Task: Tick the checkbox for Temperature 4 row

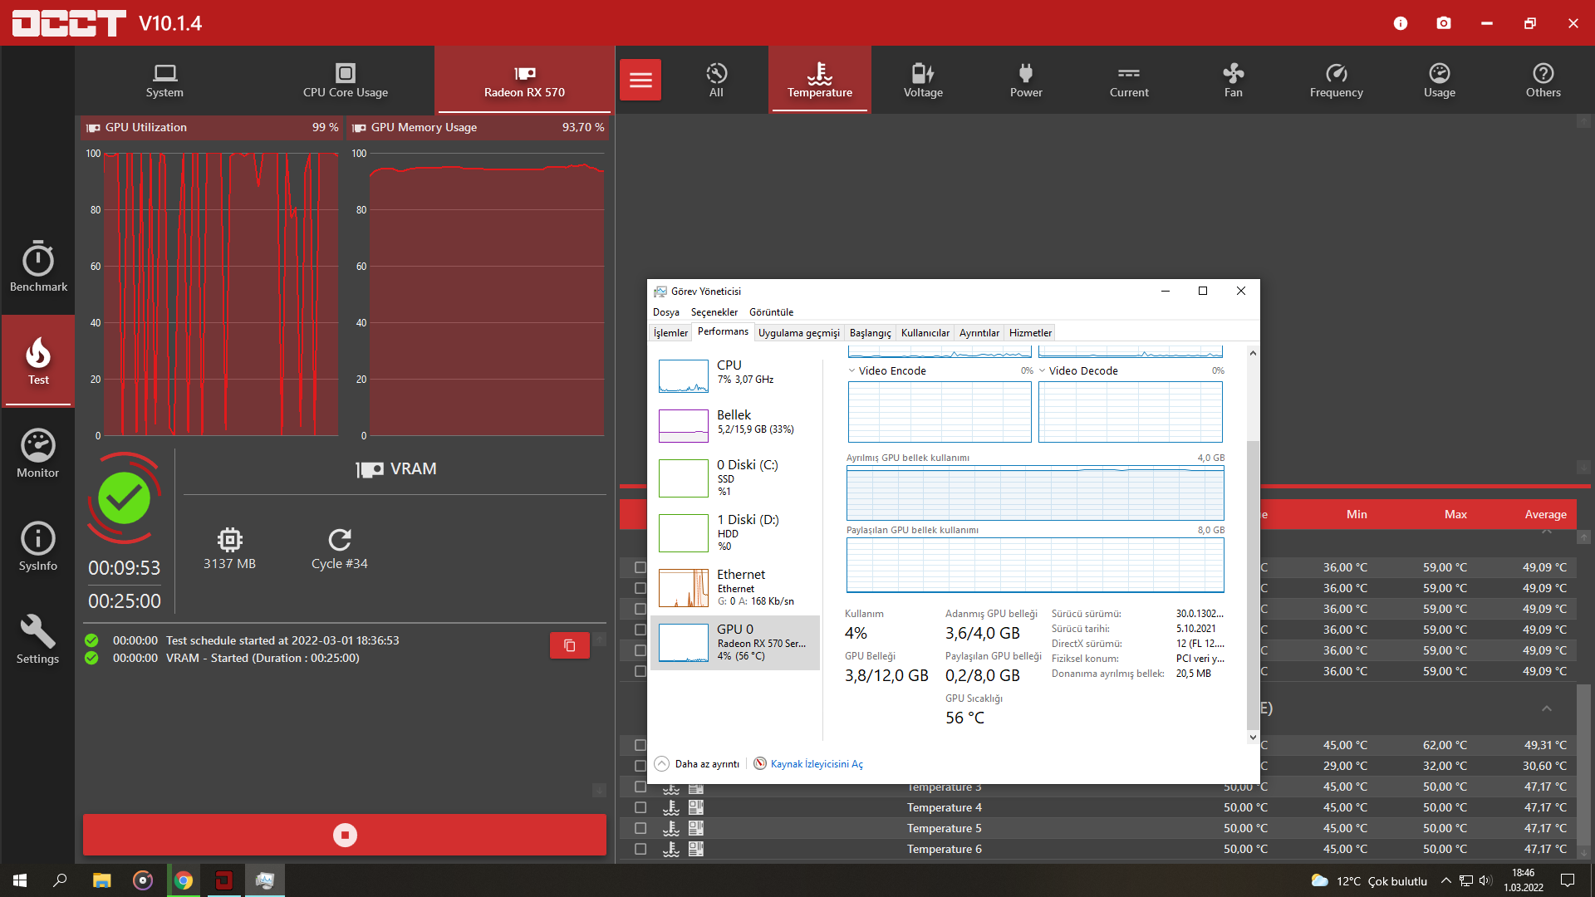Action: point(640,807)
